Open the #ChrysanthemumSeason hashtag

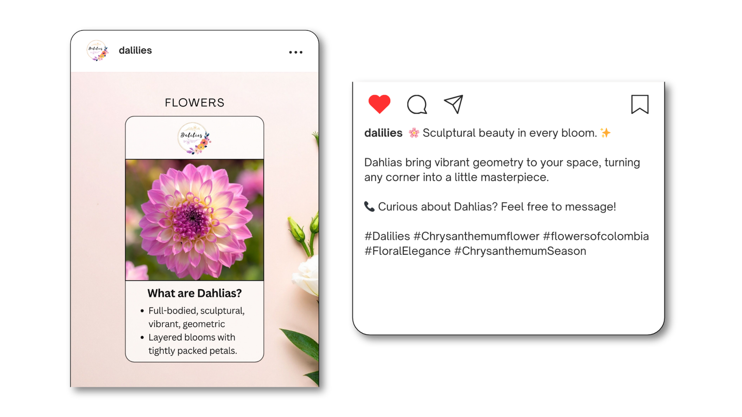[x=520, y=251]
